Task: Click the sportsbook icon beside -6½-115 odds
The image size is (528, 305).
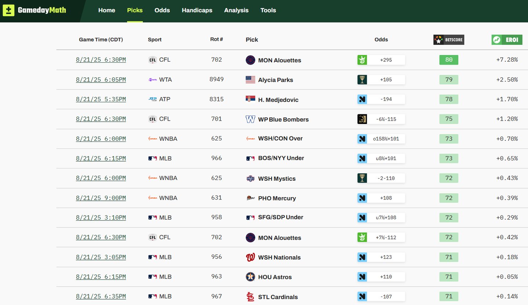Action: 362,119
